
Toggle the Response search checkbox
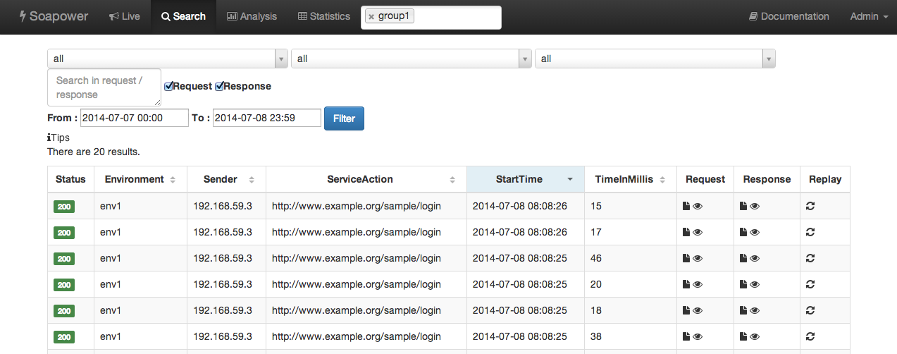point(219,86)
